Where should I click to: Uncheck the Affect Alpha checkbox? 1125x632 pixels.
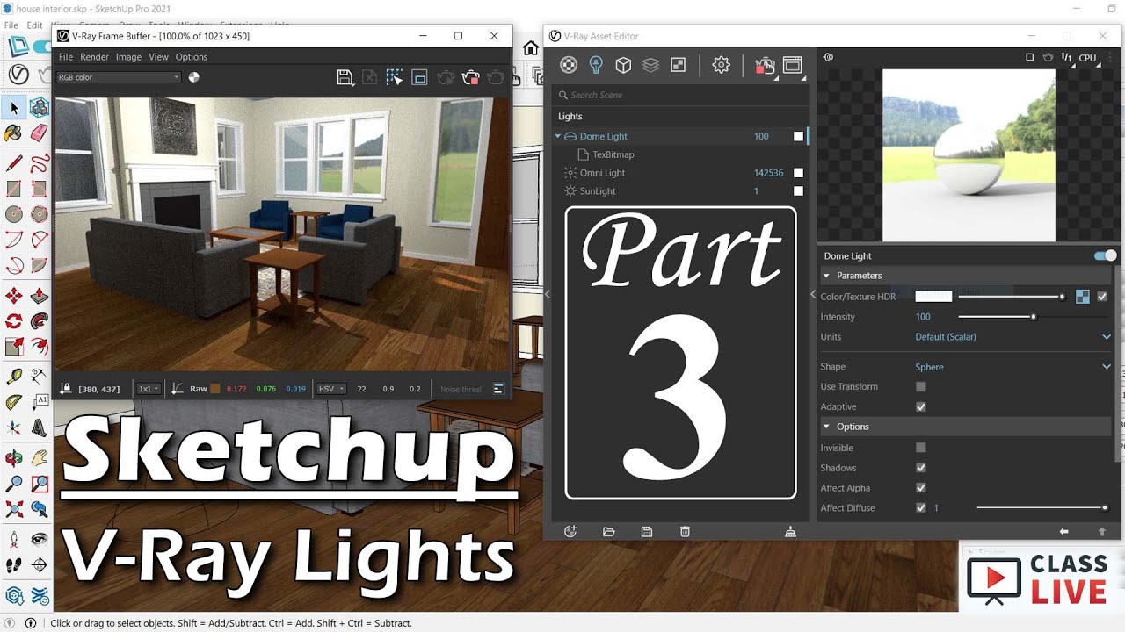[921, 488]
